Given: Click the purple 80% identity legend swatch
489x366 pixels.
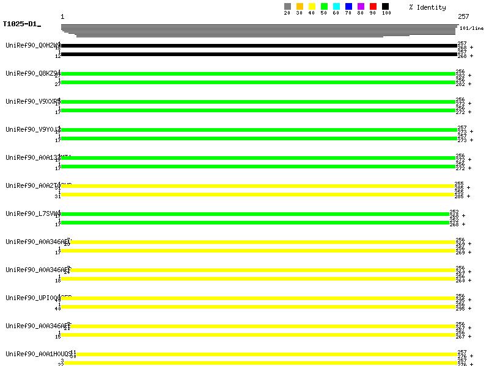Looking at the screenshot, I should (361, 6).
